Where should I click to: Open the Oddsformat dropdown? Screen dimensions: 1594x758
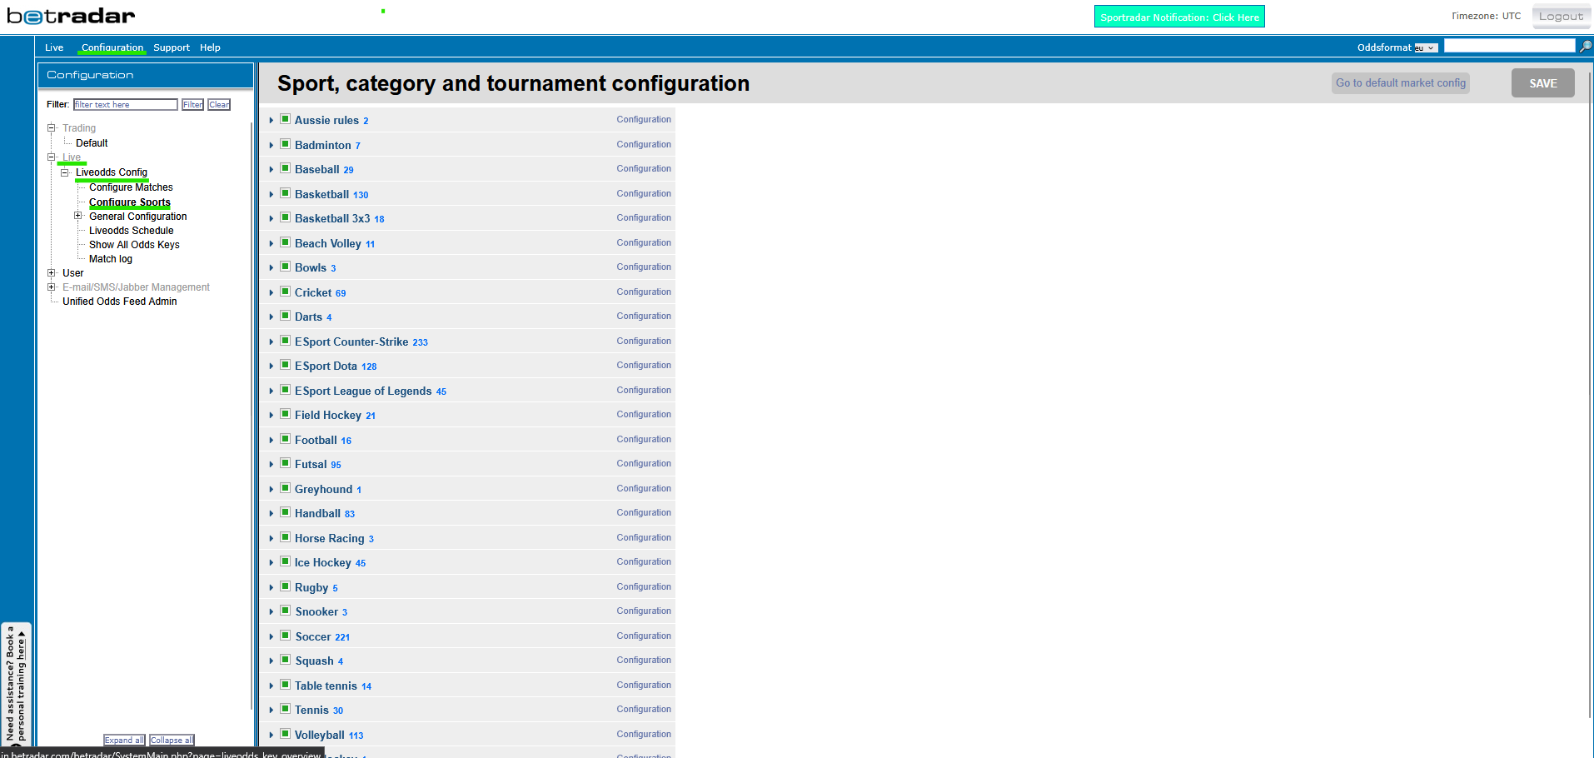[x=1426, y=47]
